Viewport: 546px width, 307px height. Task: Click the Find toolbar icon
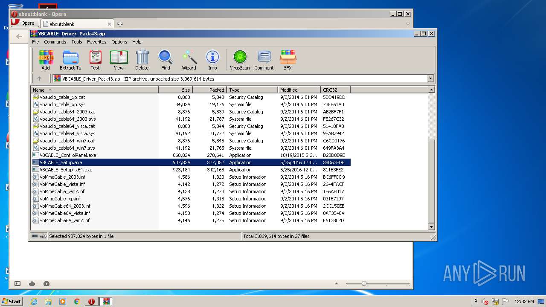point(166,60)
